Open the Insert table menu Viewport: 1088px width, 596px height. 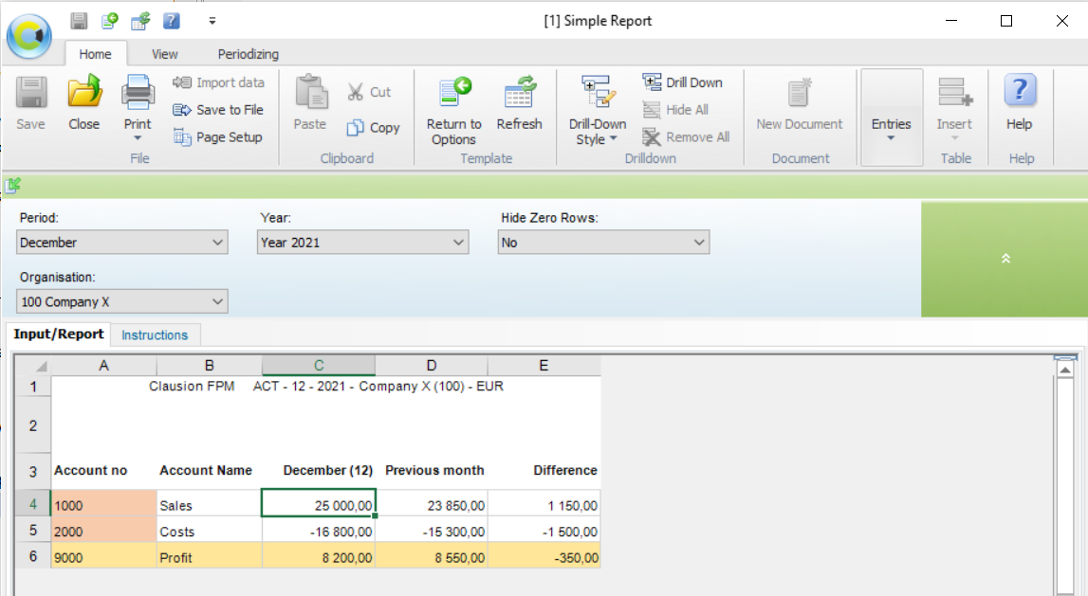click(955, 108)
